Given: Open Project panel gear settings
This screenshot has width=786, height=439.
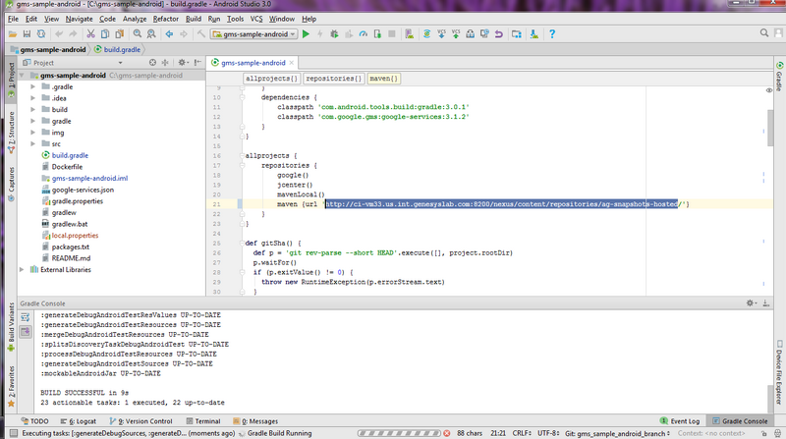Looking at the screenshot, I should tap(183, 63).
